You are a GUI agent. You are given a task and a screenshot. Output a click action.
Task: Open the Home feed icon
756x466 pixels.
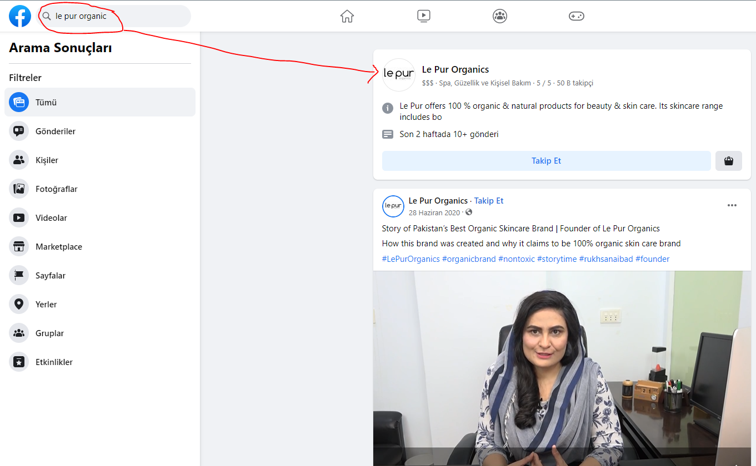click(x=347, y=16)
